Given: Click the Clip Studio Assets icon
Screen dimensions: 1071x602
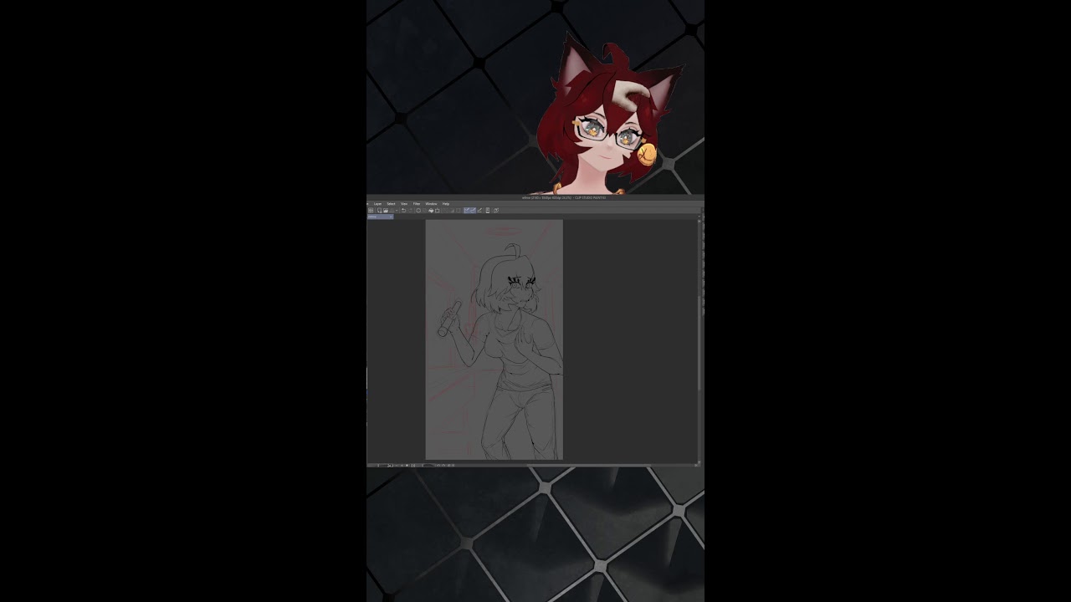Looking at the screenshot, I should 496,211.
